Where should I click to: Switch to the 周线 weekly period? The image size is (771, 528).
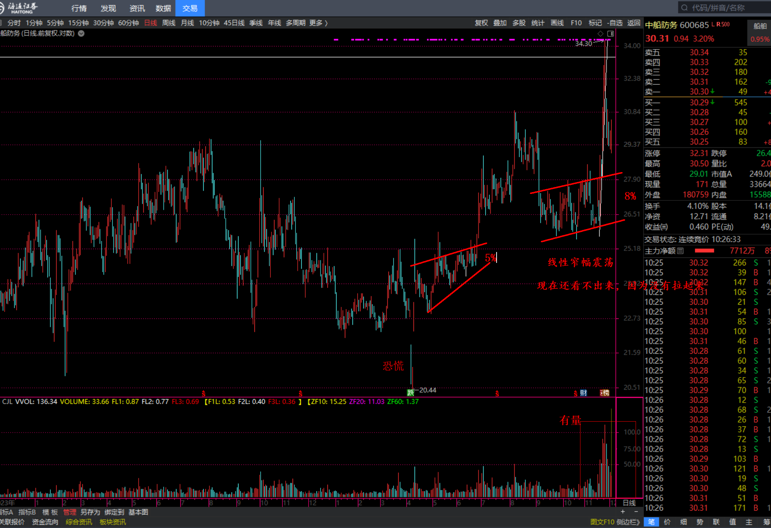[169, 23]
